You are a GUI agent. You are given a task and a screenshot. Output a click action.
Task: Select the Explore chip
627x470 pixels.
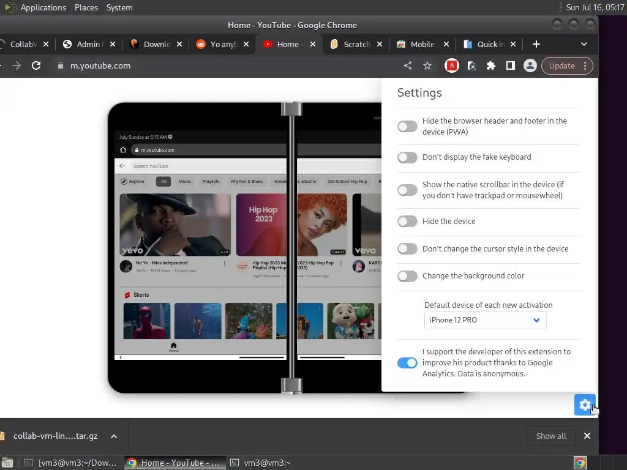133,181
